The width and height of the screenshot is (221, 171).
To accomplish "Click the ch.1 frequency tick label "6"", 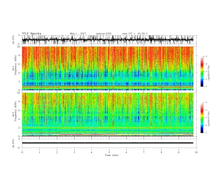I will [19, 64].
